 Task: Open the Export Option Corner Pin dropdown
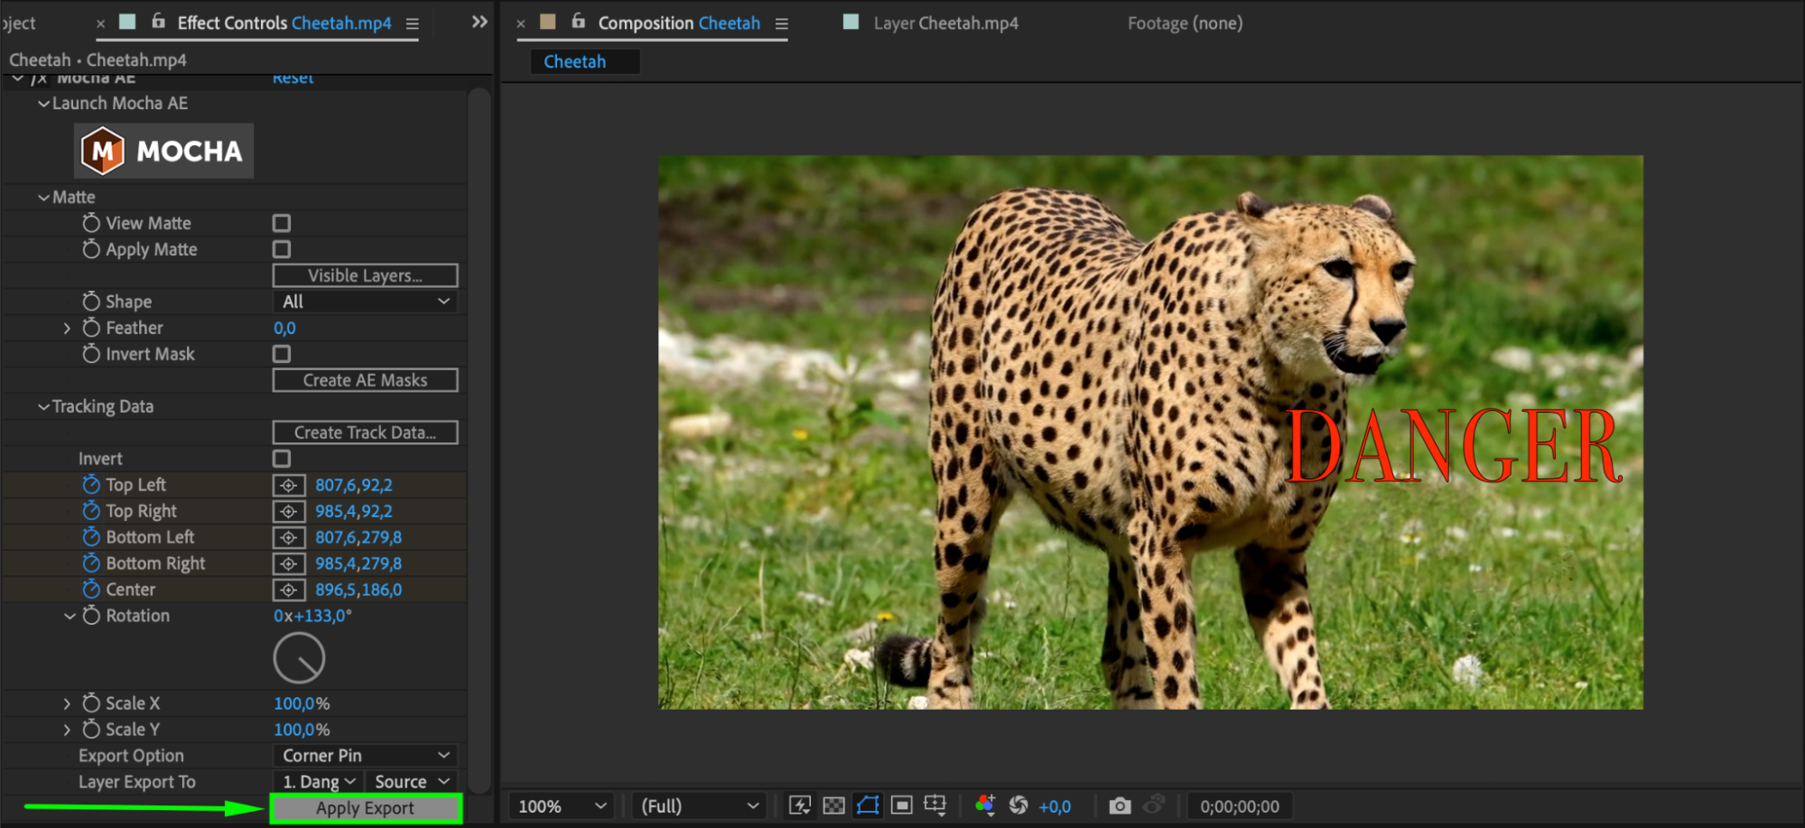tap(365, 756)
